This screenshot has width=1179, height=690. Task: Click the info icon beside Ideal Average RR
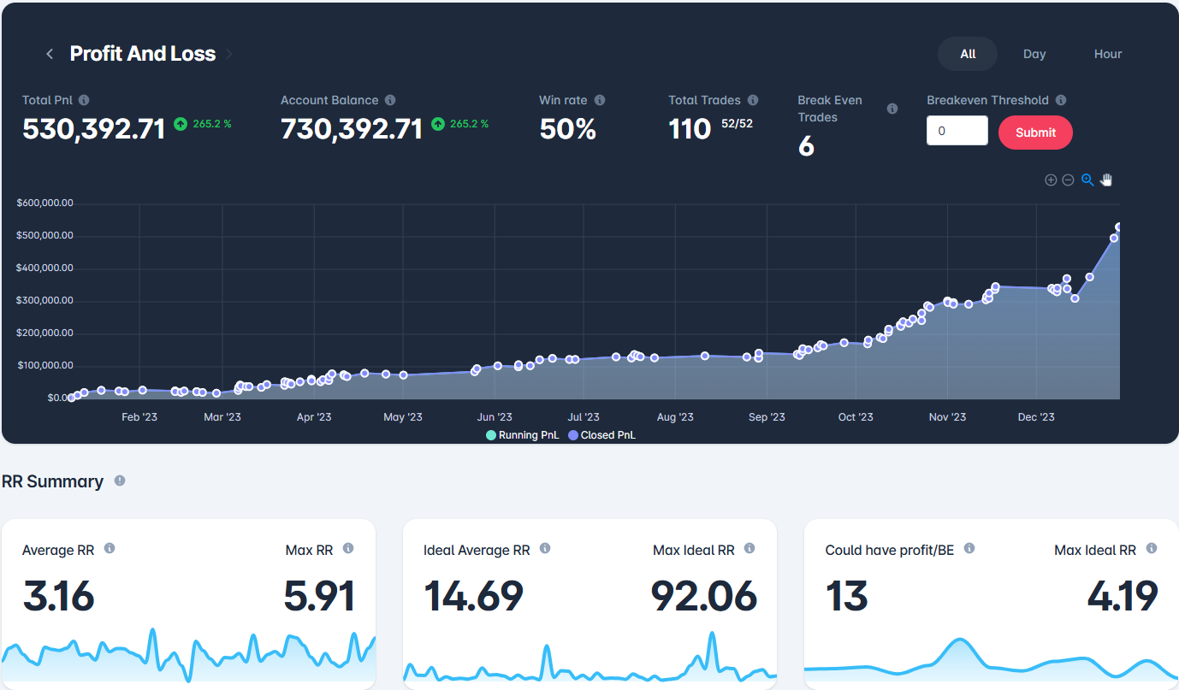coord(545,548)
